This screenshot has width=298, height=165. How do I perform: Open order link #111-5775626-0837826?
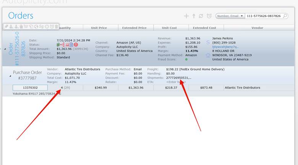pyautogui.click(x=17, y=49)
